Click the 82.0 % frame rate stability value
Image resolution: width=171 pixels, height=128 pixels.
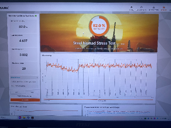pyautogui.click(x=23, y=27)
